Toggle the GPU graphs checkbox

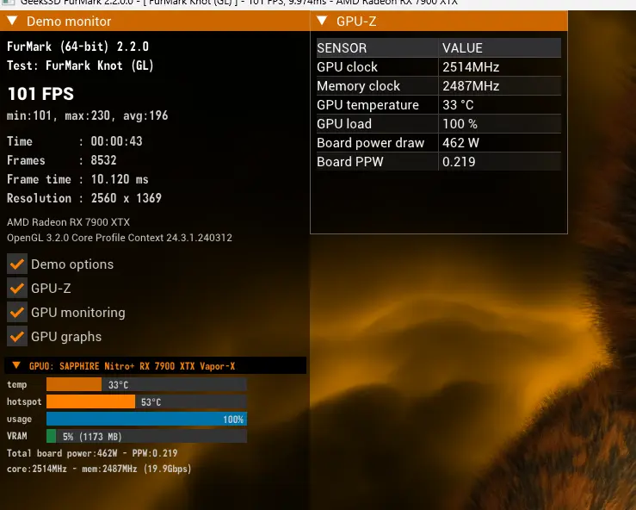pyautogui.click(x=17, y=336)
